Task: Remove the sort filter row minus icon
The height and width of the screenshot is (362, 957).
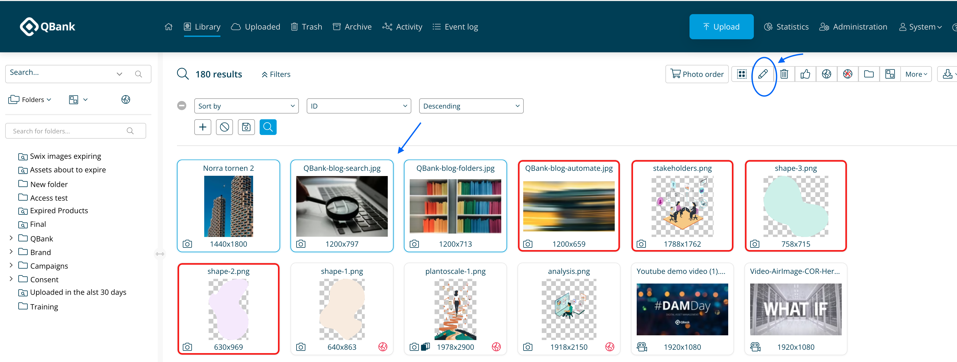Action: tap(182, 106)
